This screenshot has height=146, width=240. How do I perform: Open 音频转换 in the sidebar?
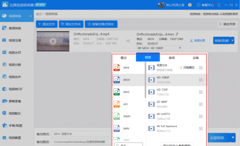pyautogui.click(x=17, y=28)
